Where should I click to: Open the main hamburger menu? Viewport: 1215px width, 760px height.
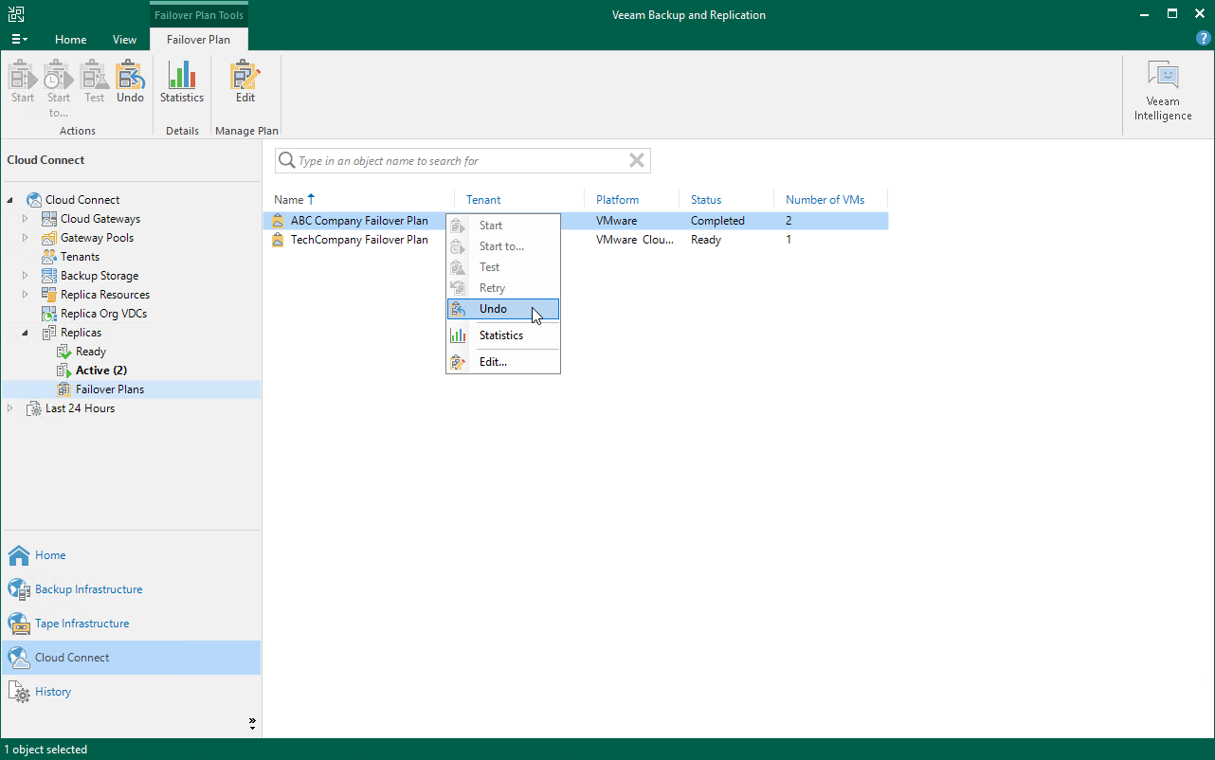[x=19, y=38]
